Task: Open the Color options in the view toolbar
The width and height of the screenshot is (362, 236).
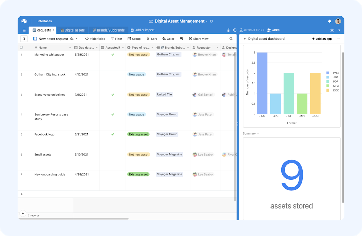Action: pos(168,39)
